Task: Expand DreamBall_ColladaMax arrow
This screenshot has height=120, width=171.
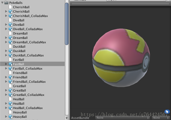Action: [x=6, y=42]
